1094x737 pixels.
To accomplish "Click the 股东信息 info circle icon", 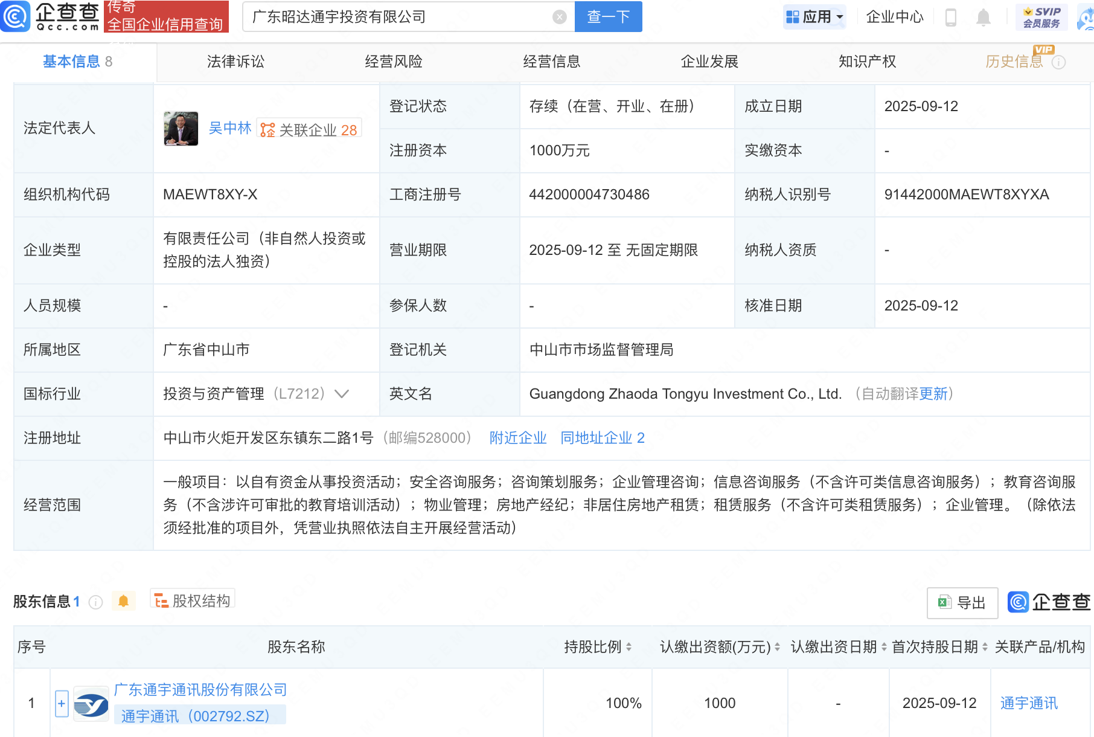I will coord(95,602).
